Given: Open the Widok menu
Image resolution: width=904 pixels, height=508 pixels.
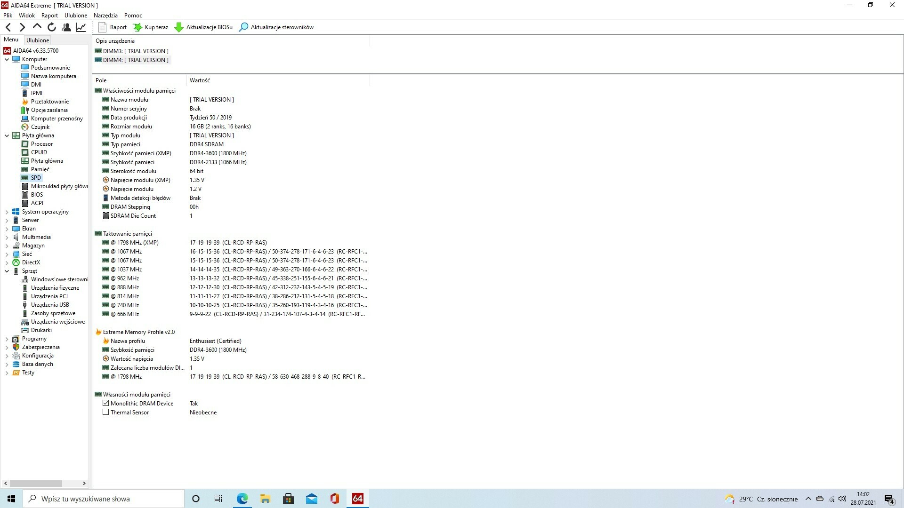Looking at the screenshot, I should [x=27, y=16].
